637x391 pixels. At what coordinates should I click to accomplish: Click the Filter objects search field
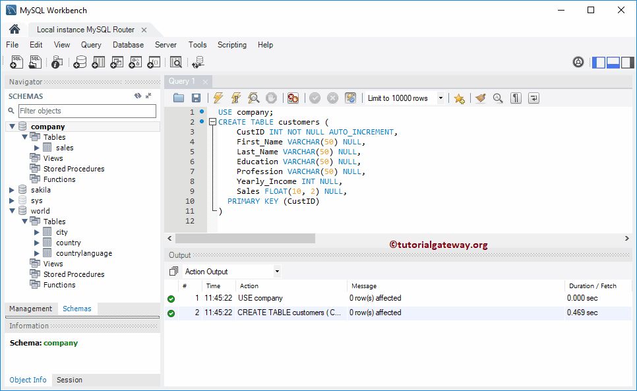86,110
